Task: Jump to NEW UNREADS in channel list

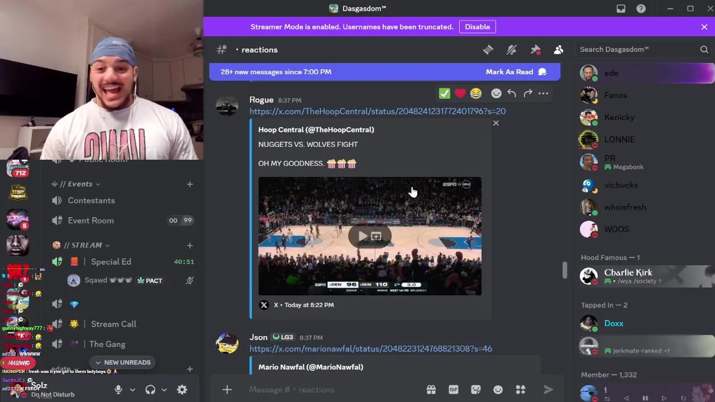Action: [x=121, y=362]
